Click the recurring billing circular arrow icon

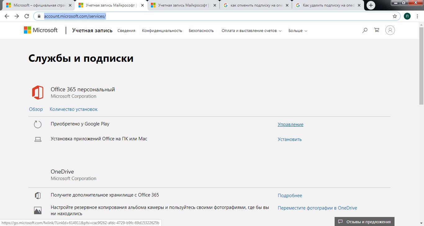(x=38, y=124)
